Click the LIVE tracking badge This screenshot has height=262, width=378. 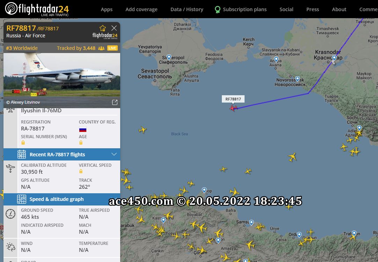pyautogui.click(x=112, y=48)
